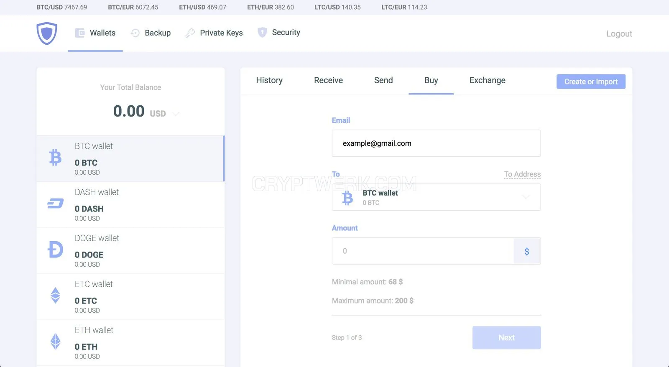Click the ETH/EUR 382.60 ticker
Screen dimensions: 669x367
pos(270,7)
